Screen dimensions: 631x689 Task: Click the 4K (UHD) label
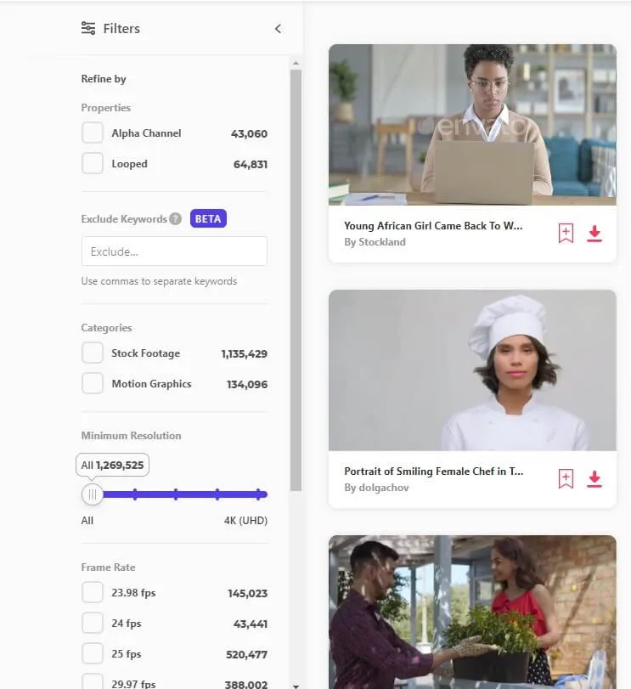point(245,521)
